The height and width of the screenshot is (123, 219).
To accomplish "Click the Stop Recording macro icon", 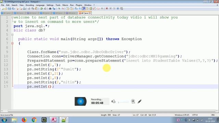I will point(111,9).
